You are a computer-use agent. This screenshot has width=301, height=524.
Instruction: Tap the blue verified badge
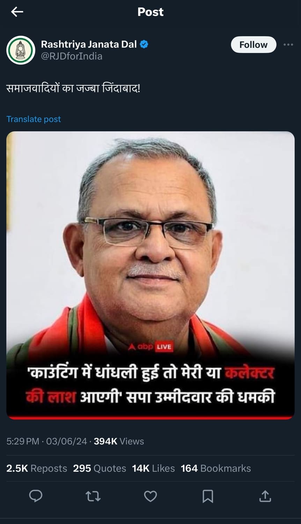coord(144,44)
